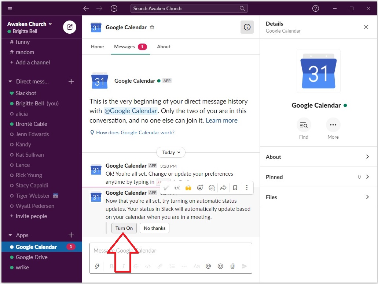Switch to the Messages tab
378x284 pixels.
pyautogui.click(x=131, y=47)
